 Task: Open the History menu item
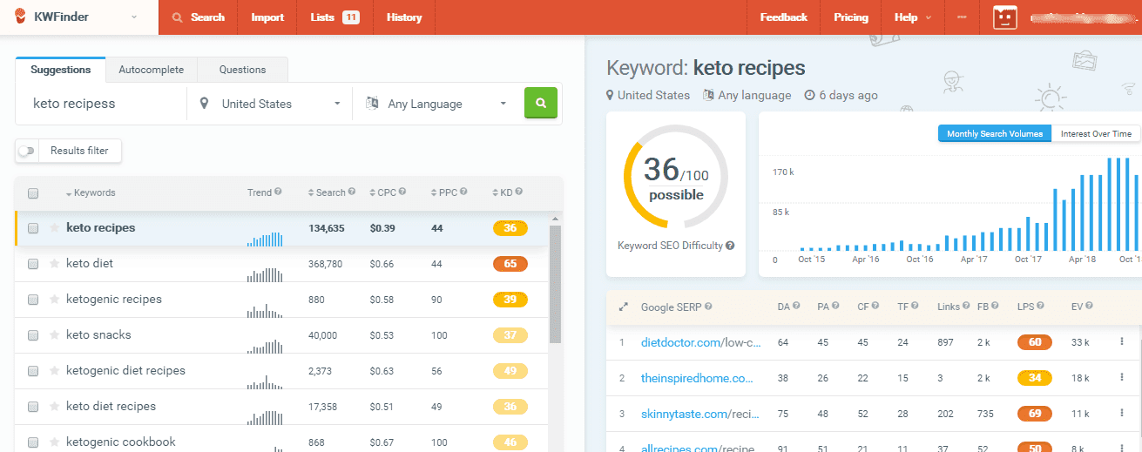tap(404, 17)
